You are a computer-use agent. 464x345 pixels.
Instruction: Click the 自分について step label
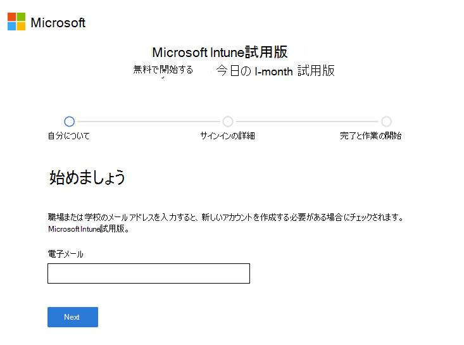[x=69, y=136]
